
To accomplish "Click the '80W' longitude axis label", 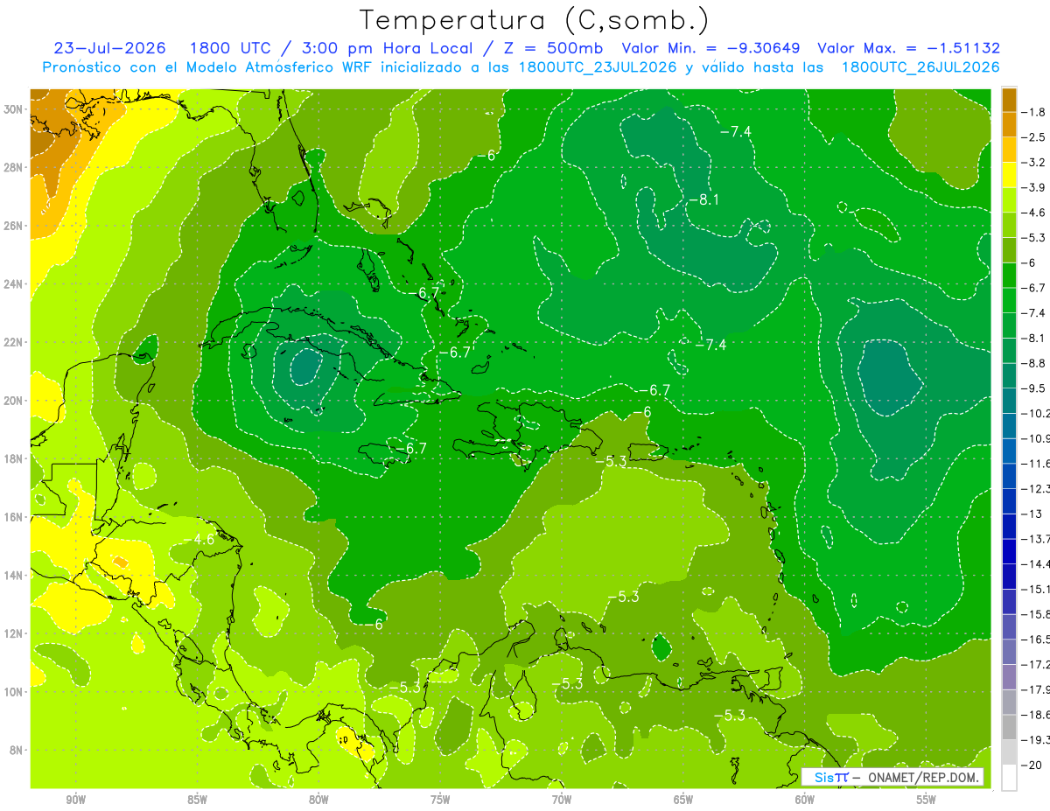I will [318, 800].
